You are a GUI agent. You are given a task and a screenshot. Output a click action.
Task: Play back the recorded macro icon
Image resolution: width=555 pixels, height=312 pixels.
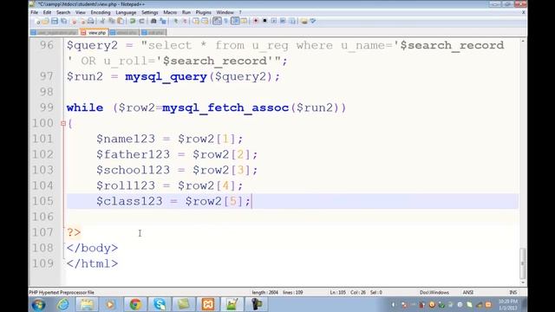(x=274, y=21)
